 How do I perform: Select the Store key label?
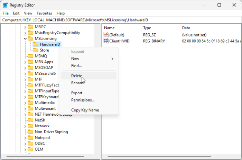pyautogui.click(x=44, y=50)
